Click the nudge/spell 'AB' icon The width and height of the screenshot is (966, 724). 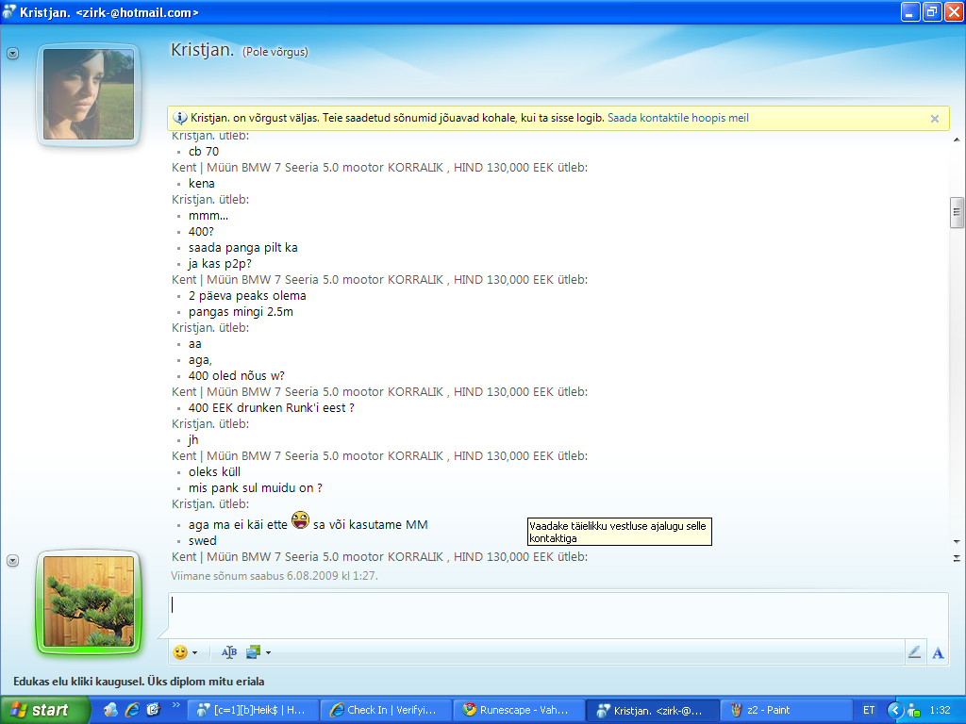click(229, 651)
